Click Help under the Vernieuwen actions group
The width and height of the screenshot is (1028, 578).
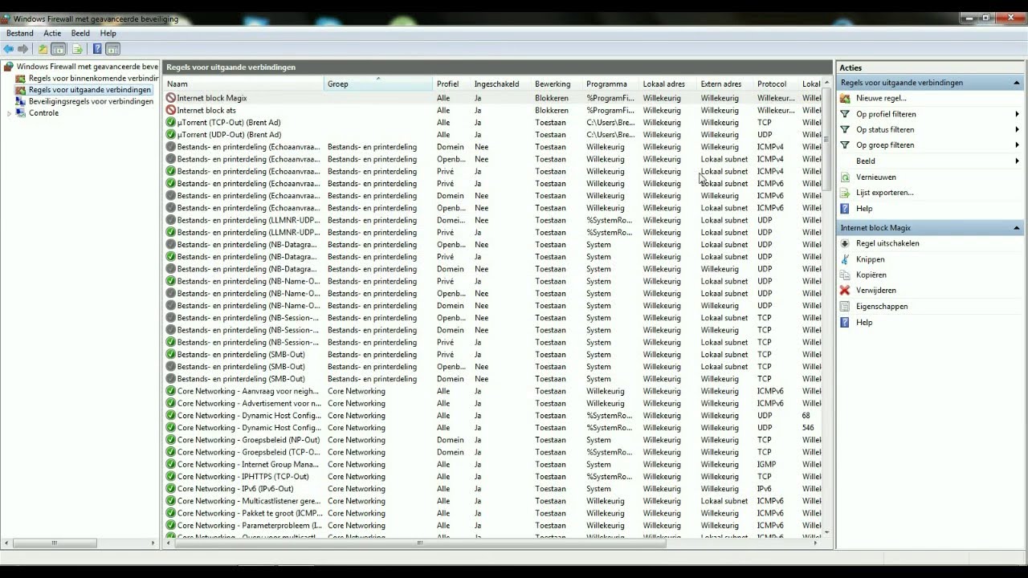[x=864, y=209]
